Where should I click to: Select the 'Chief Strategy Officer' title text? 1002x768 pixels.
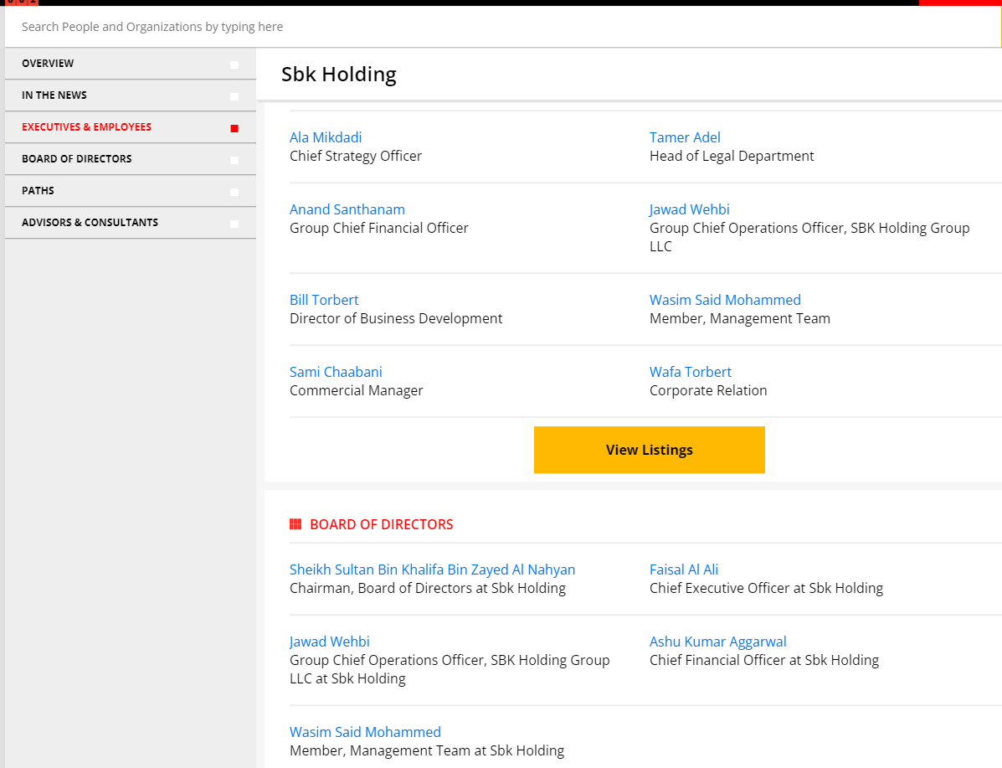click(356, 156)
